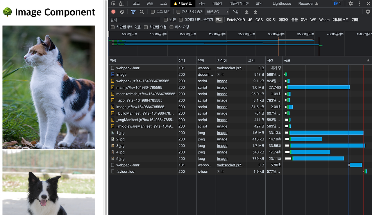The width and height of the screenshot is (372, 215).
Task: Click the thumbnail icon beside 5.jpg
Action: tap(113, 158)
